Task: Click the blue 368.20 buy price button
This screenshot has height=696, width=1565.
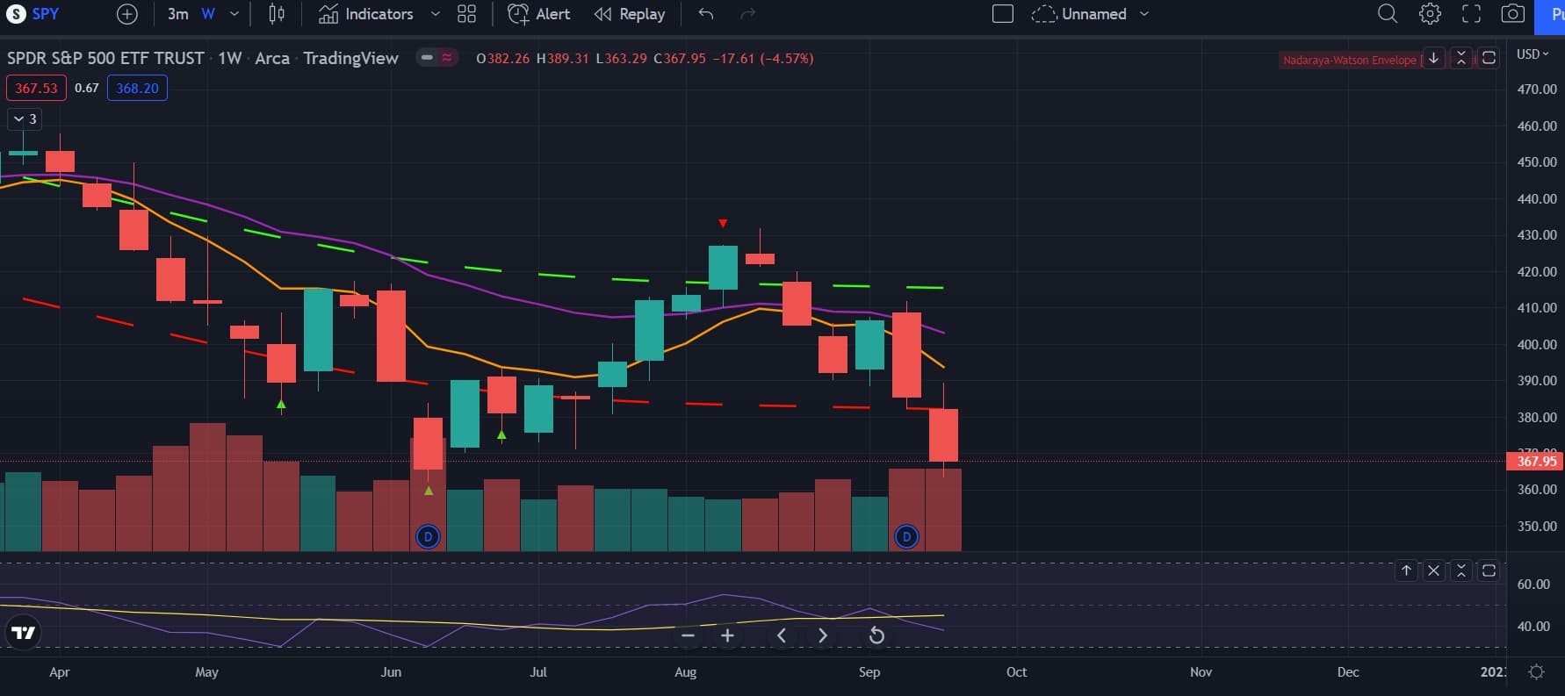Action: click(137, 88)
